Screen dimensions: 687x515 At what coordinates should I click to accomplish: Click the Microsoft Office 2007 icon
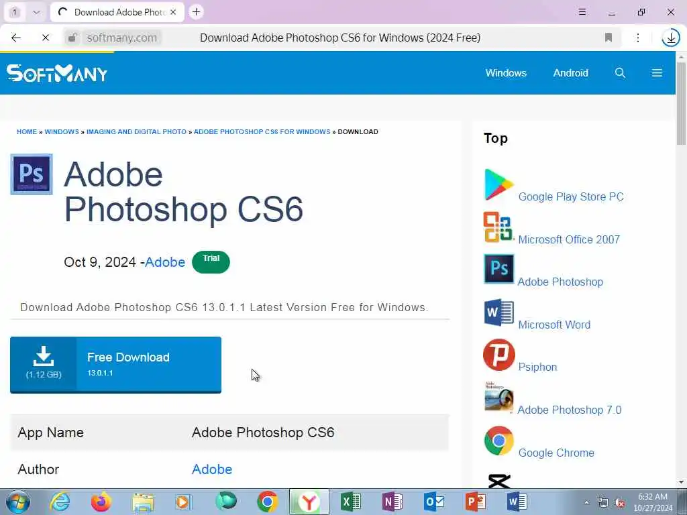pos(498,227)
